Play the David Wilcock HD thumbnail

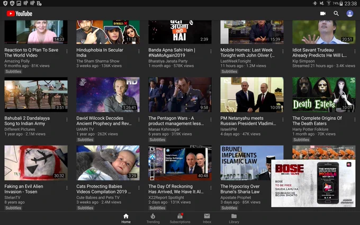click(108, 95)
